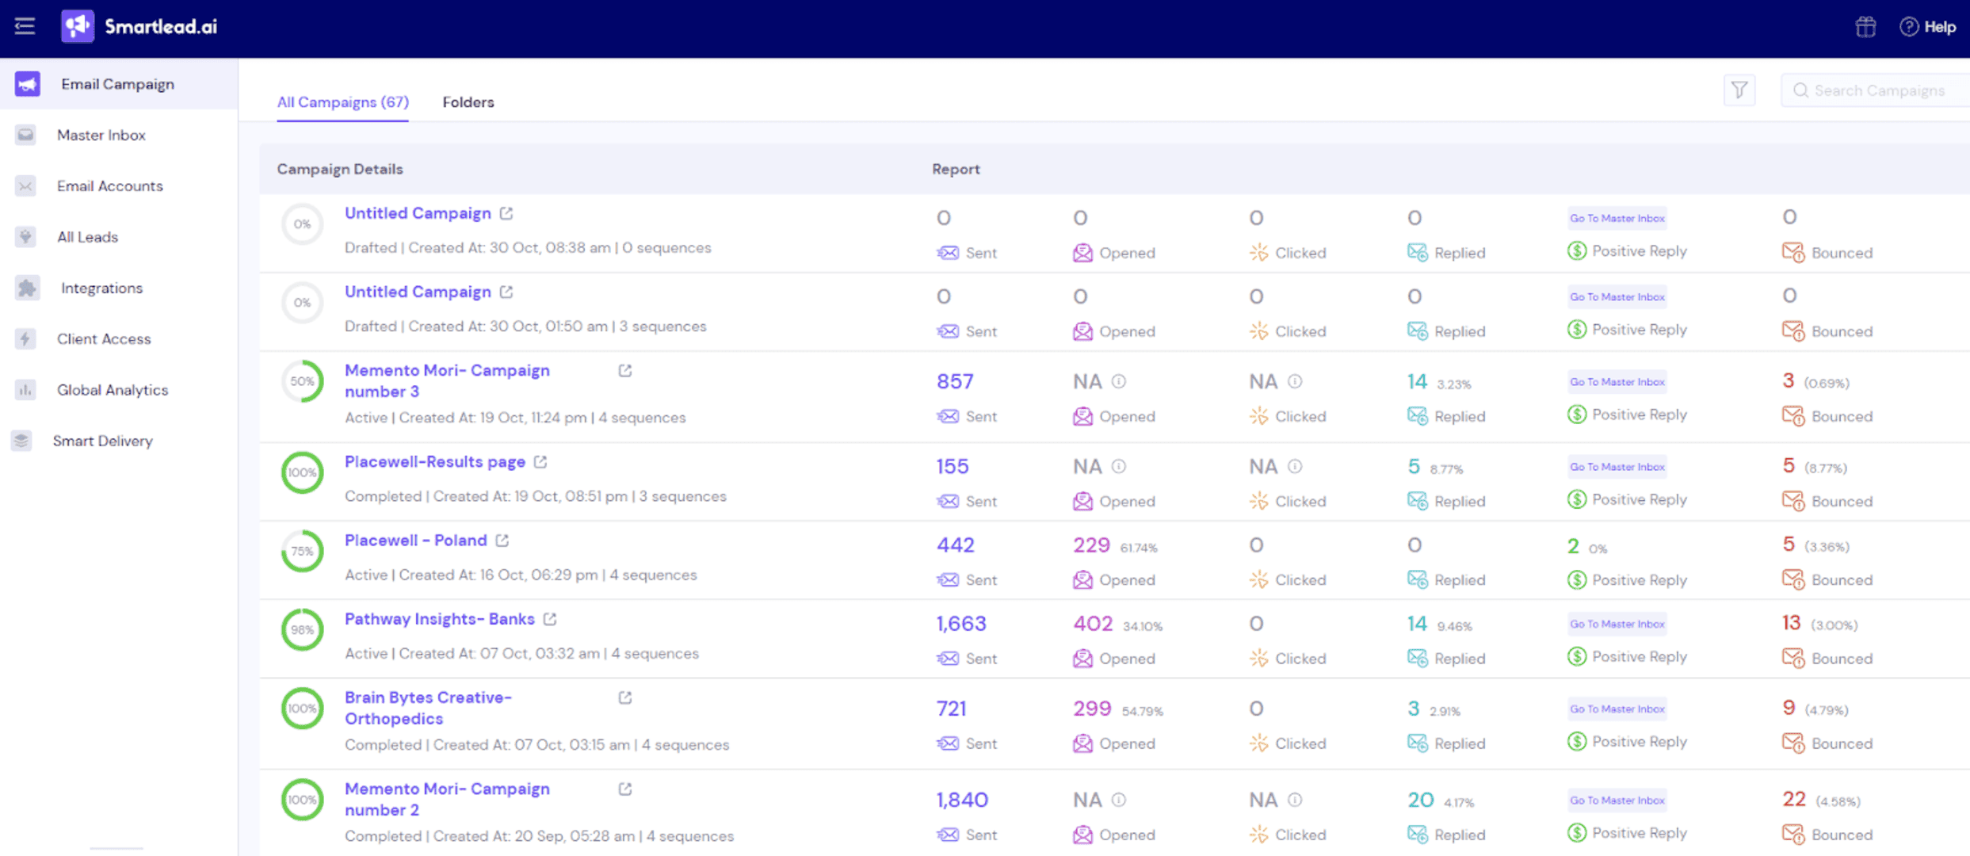Click the Integrations puzzle icon
This screenshot has height=856, width=1970.
27,288
